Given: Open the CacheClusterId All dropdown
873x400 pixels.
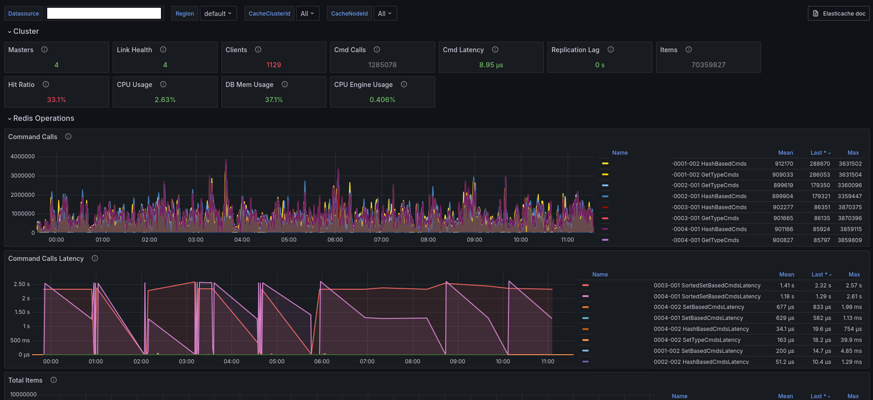Looking at the screenshot, I should [x=307, y=14].
